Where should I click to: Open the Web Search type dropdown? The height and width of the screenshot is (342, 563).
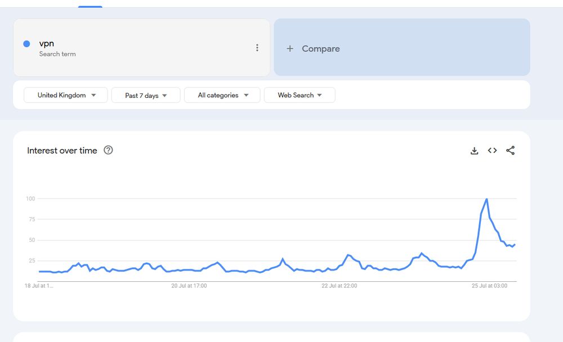pyautogui.click(x=300, y=95)
